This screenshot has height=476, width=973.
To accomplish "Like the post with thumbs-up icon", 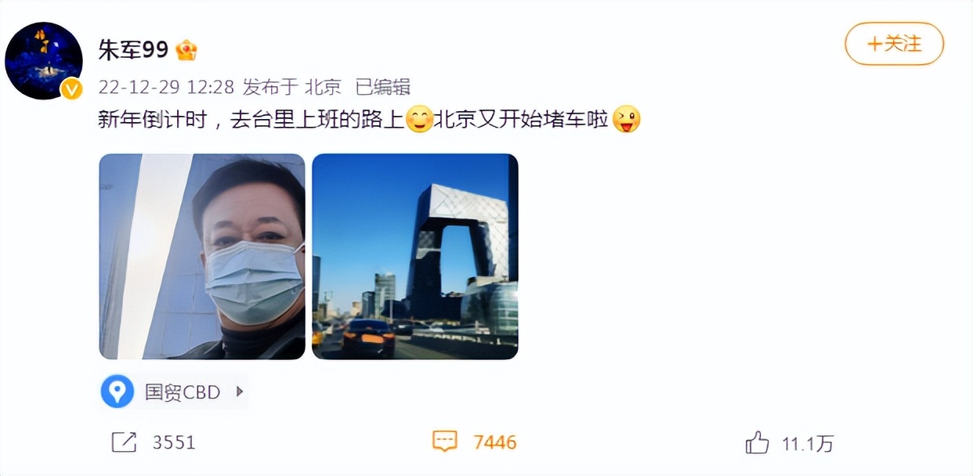I will point(757,443).
